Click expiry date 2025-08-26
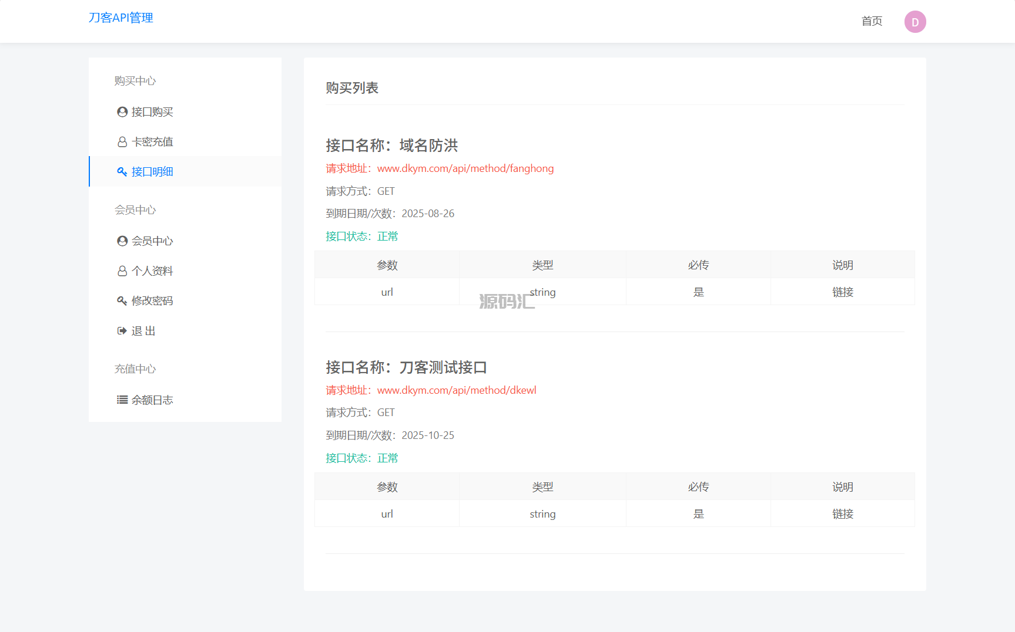 pyautogui.click(x=428, y=214)
